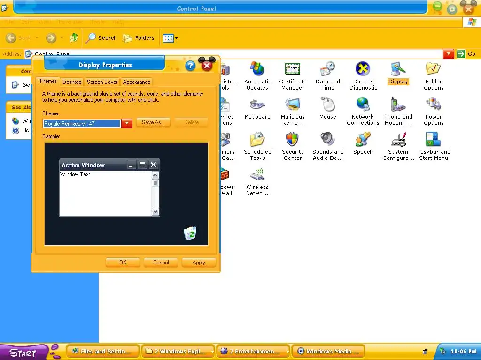Open the Certificate Manager icon
Screen dimensions: 481x360
293,75
